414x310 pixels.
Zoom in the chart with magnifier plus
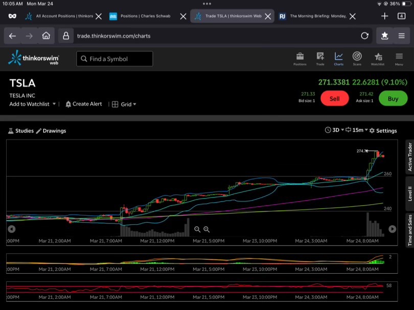206,229
